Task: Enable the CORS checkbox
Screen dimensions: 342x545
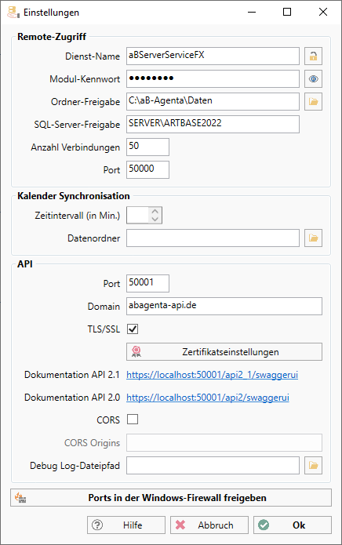Action: pyautogui.click(x=133, y=420)
